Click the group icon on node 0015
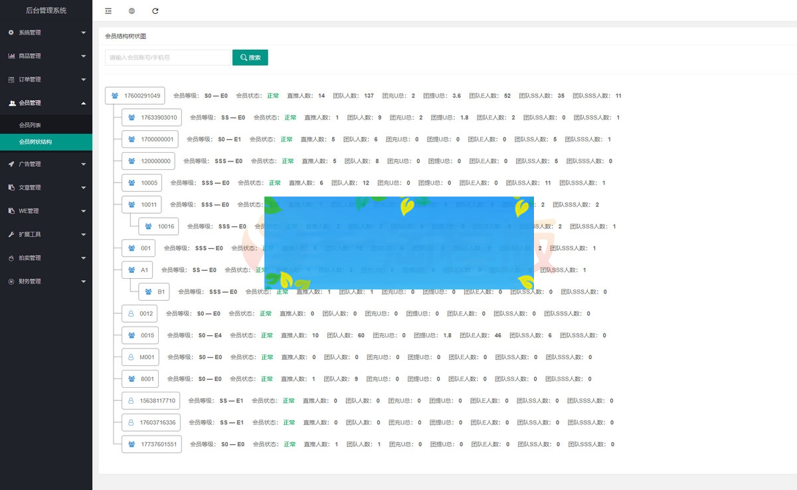The height and width of the screenshot is (490, 797). tap(132, 335)
